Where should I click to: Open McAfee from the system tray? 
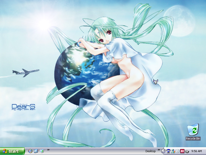tap(182, 151)
